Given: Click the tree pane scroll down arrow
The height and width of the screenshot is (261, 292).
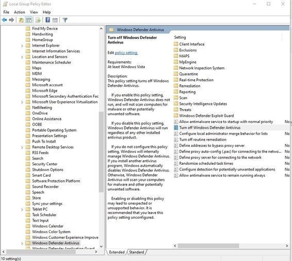Looking at the screenshot, I should (x=101, y=247).
